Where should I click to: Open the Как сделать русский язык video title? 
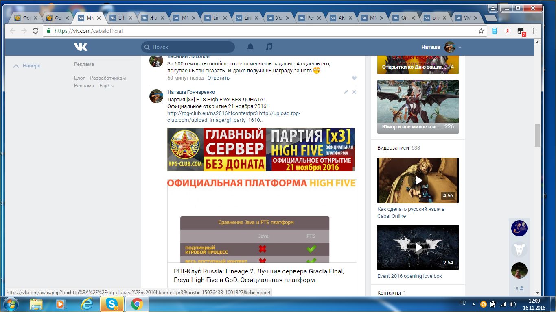coord(411,212)
